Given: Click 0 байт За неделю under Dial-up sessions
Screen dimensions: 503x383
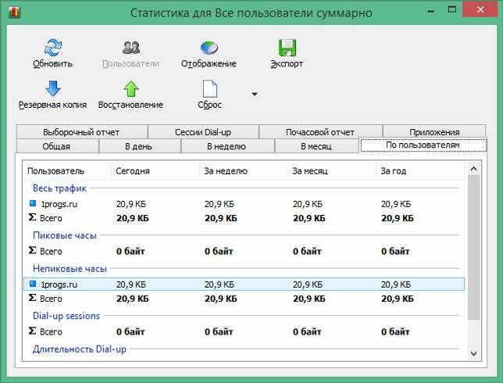Looking at the screenshot, I should (x=219, y=331).
